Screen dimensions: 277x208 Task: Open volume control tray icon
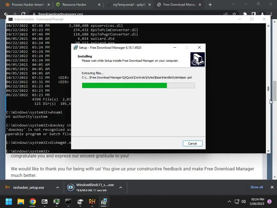[x=243, y=201]
